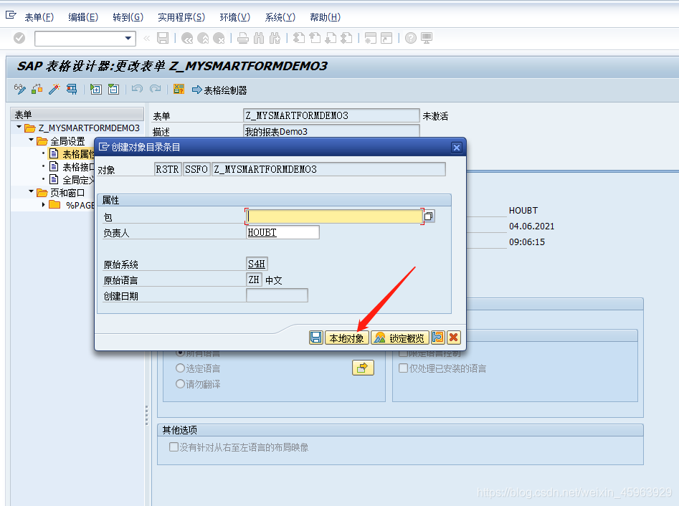679x506 pixels.
Task: Click the 表单 tree panel header
Action: pyautogui.click(x=77, y=114)
